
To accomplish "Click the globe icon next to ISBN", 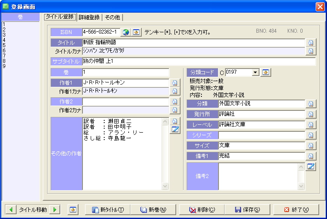I will click(126, 32).
